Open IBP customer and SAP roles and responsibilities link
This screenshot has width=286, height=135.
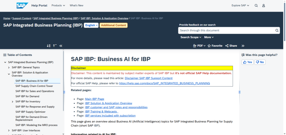click(116, 107)
